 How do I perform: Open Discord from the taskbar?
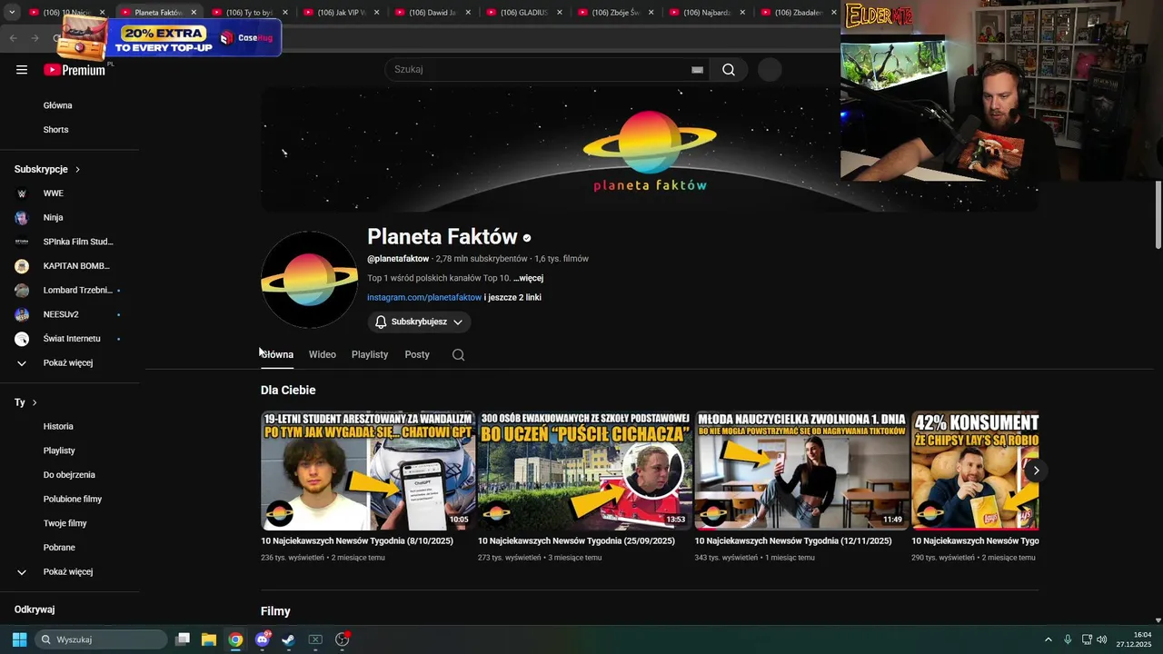pyautogui.click(x=263, y=639)
